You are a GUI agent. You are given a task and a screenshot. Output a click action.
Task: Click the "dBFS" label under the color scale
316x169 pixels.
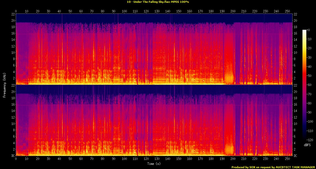point(307,144)
